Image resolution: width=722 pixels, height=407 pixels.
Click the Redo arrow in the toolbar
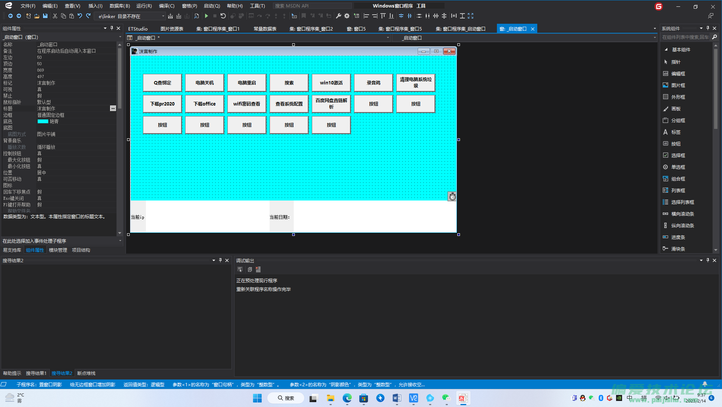click(88, 16)
